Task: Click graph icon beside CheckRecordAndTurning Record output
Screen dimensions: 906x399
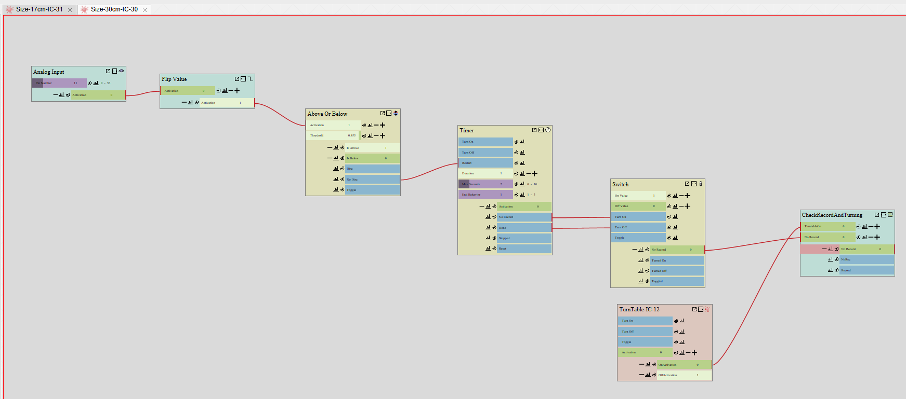Action: [x=830, y=270]
